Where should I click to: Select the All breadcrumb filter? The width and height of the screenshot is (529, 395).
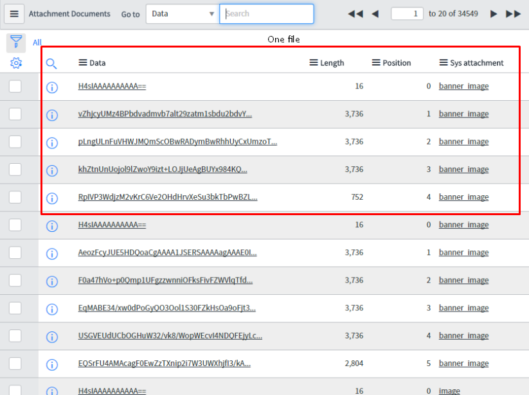tap(37, 42)
